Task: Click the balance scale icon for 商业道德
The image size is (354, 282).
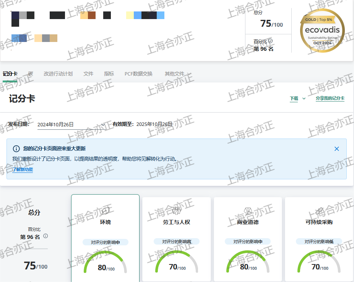Action: coord(248,211)
